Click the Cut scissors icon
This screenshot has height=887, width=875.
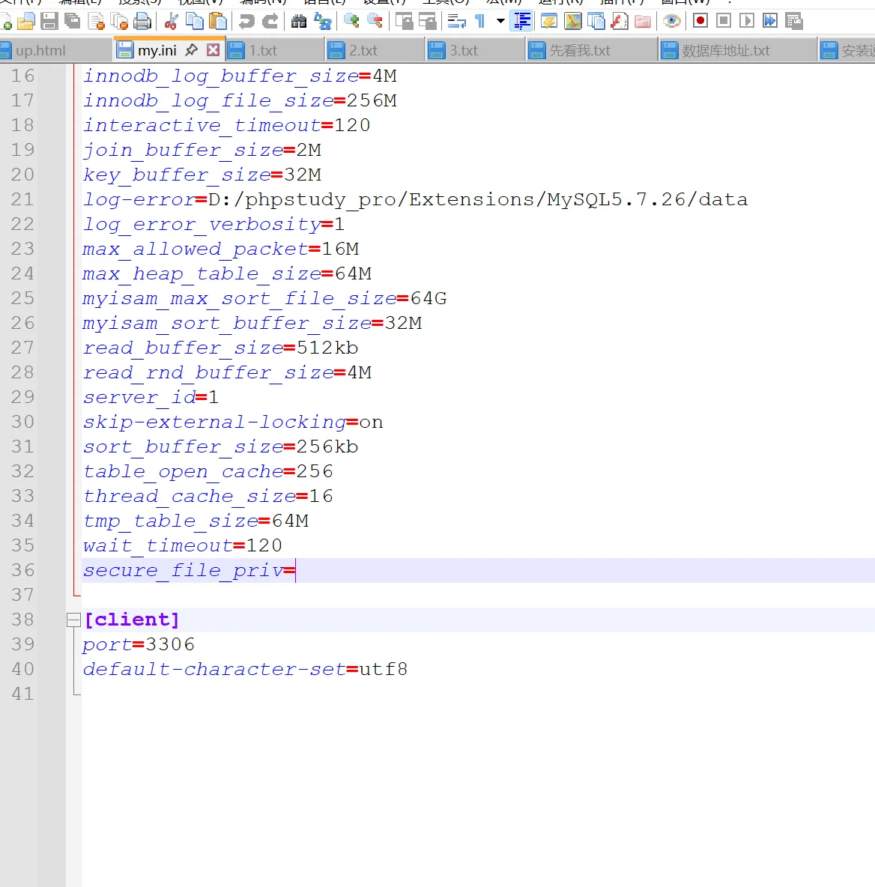coord(171,21)
